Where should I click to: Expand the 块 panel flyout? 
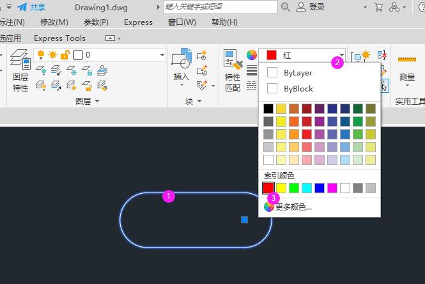pos(199,101)
